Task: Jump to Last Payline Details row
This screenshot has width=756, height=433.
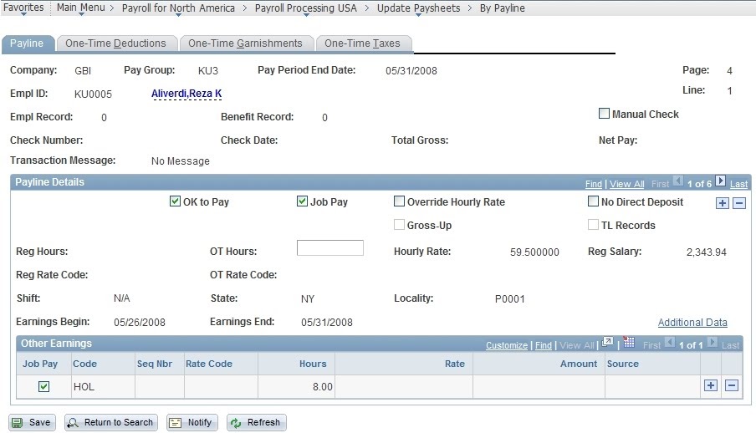Action: tap(738, 184)
